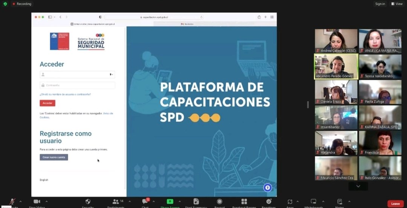Open a new Safari tab with plus

(x=266, y=17)
